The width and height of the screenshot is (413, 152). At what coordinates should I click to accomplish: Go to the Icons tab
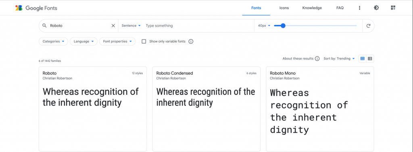tap(284, 8)
